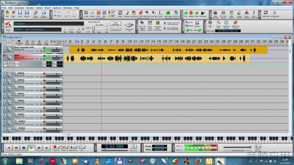Open the Lead sheet window
This screenshot has height=165, width=294.
pyautogui.click(x=168, y=14)
